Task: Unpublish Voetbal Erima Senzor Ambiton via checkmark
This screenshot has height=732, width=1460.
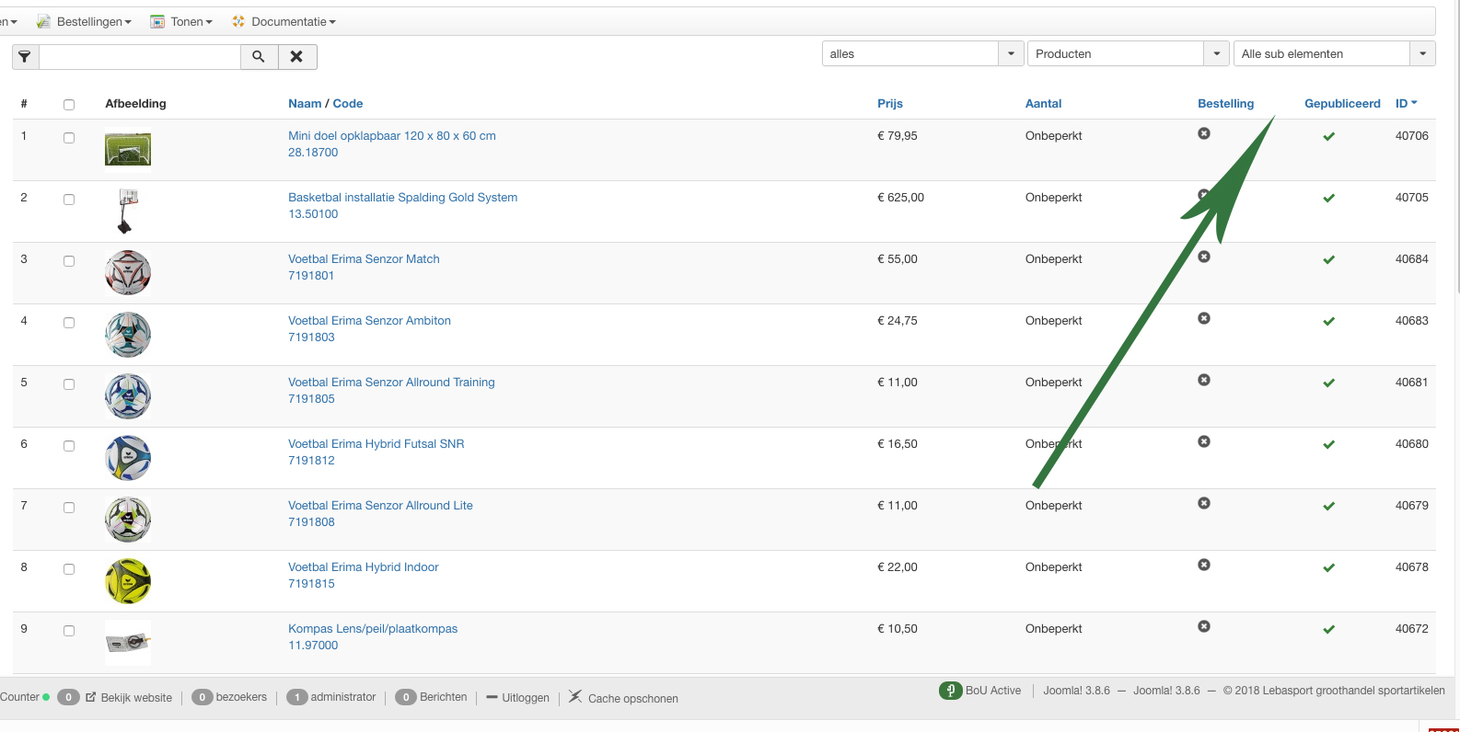Action: pos(1328,322)
